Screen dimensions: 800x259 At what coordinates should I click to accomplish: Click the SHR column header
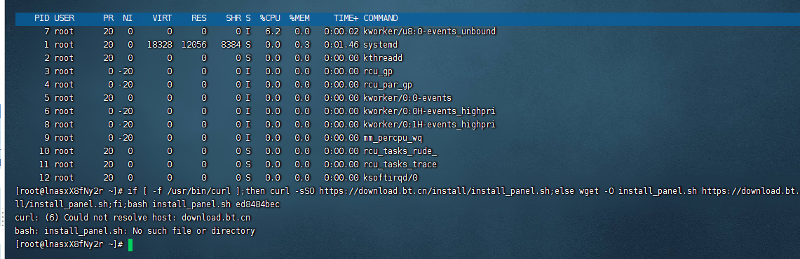[233, 18]
